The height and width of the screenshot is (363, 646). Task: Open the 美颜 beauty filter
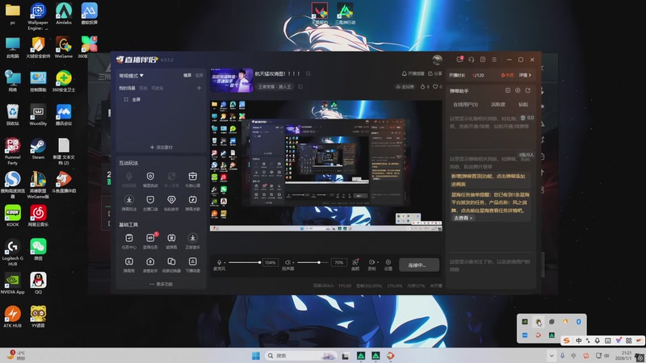click(355, 265)
